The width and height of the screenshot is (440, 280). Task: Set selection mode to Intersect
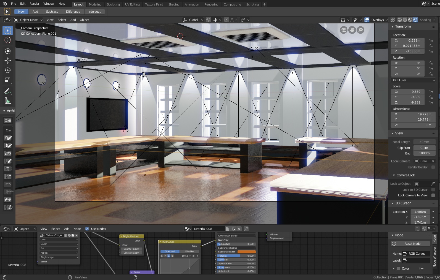click(94, 12)
